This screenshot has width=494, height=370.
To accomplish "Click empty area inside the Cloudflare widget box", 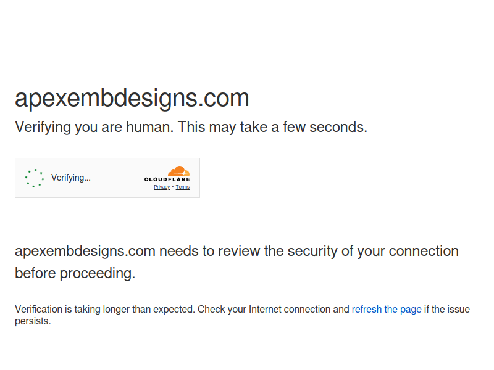I will pyautogui.click(x=117, y=178).
